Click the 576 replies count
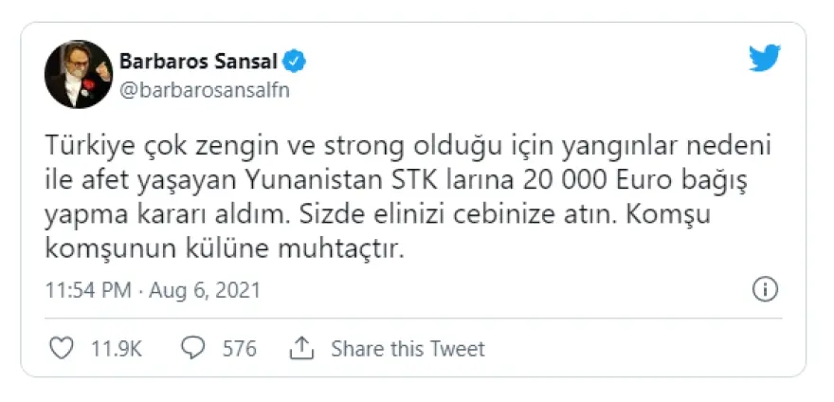834x402 pixels. tap(240, 349)
